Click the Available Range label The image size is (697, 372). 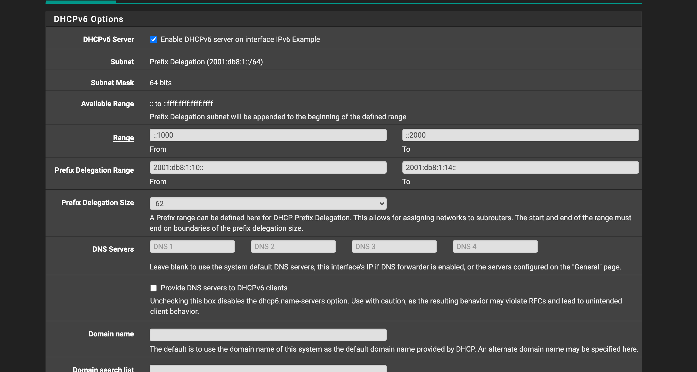pyautogui.click(x=108, y=104)
